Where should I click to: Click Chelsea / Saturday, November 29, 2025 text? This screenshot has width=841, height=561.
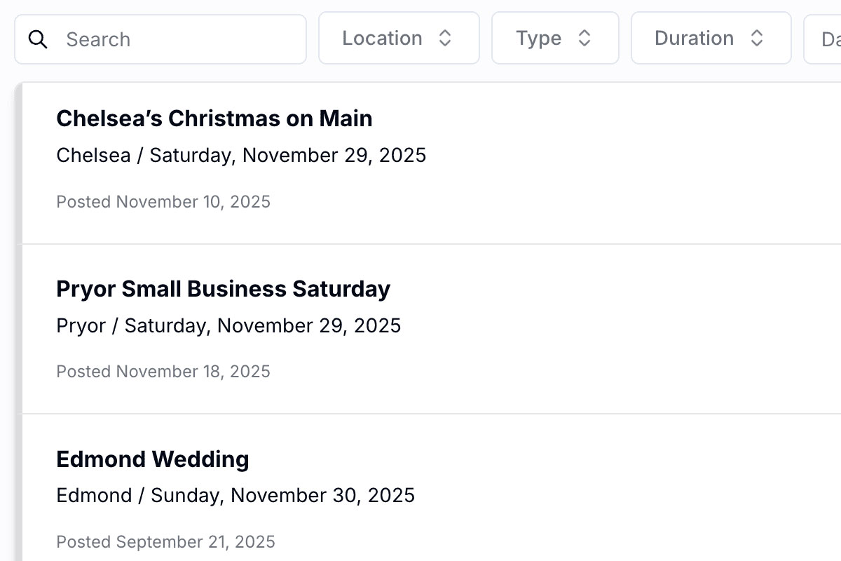[241, 155]
